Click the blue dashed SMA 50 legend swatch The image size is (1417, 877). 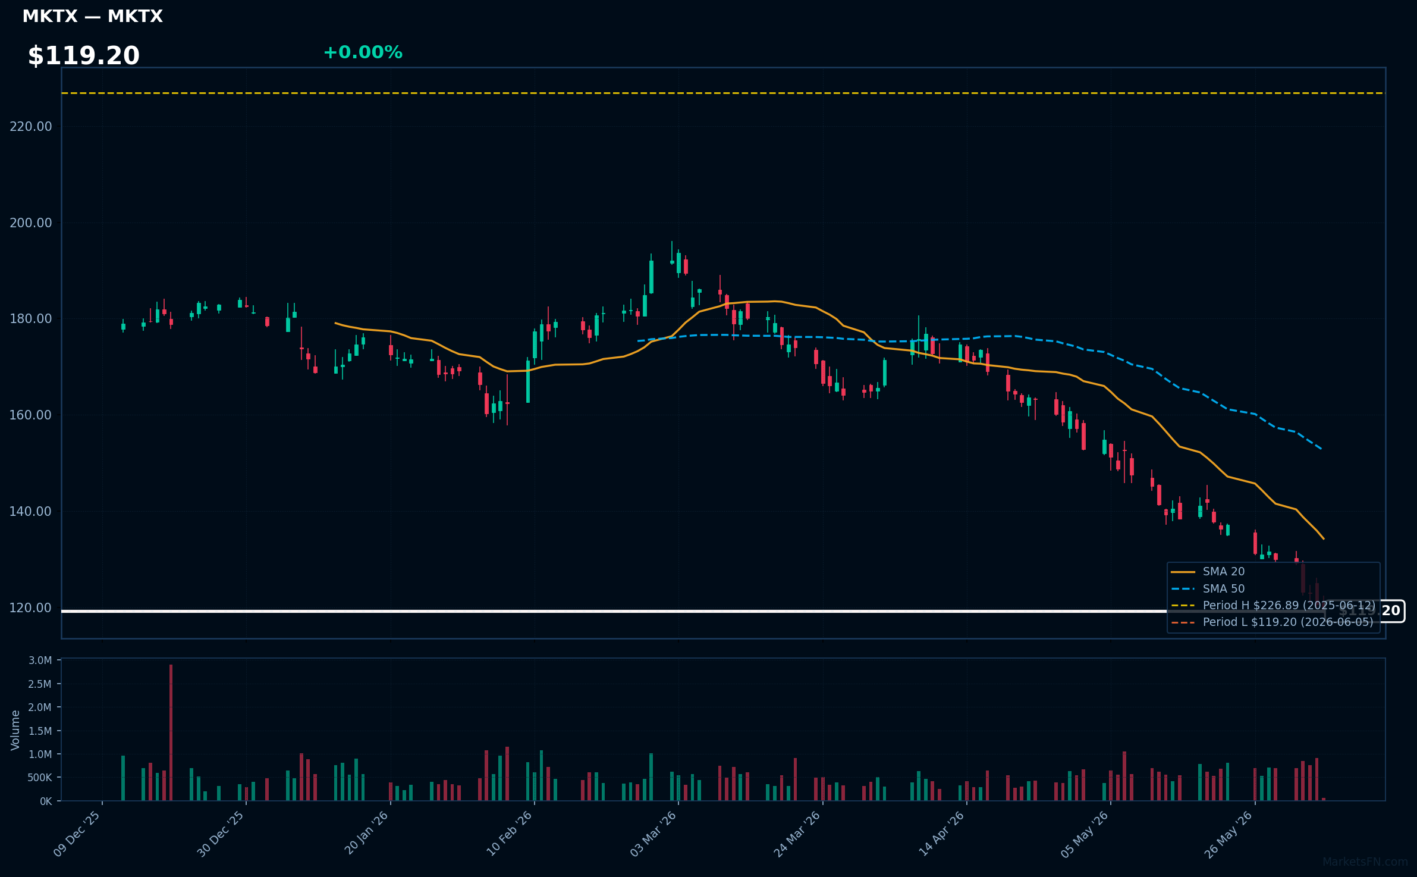coord(1183,588)
